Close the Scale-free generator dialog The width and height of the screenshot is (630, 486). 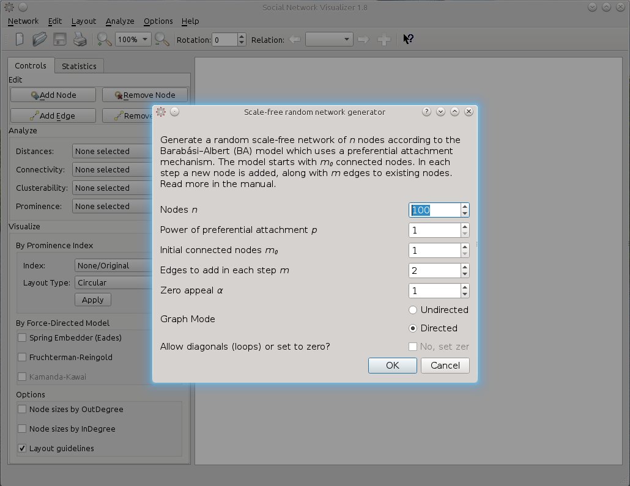[x=469, y=112]
